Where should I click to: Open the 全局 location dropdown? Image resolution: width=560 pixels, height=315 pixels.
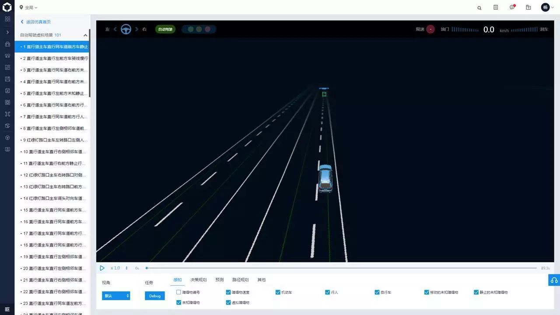tap(28, 7)
